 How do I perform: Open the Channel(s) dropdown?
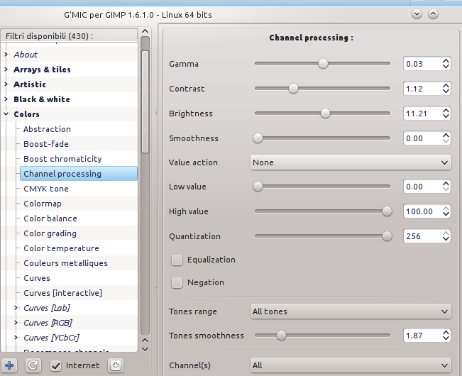pyautogui.click(x=351, y=365)
